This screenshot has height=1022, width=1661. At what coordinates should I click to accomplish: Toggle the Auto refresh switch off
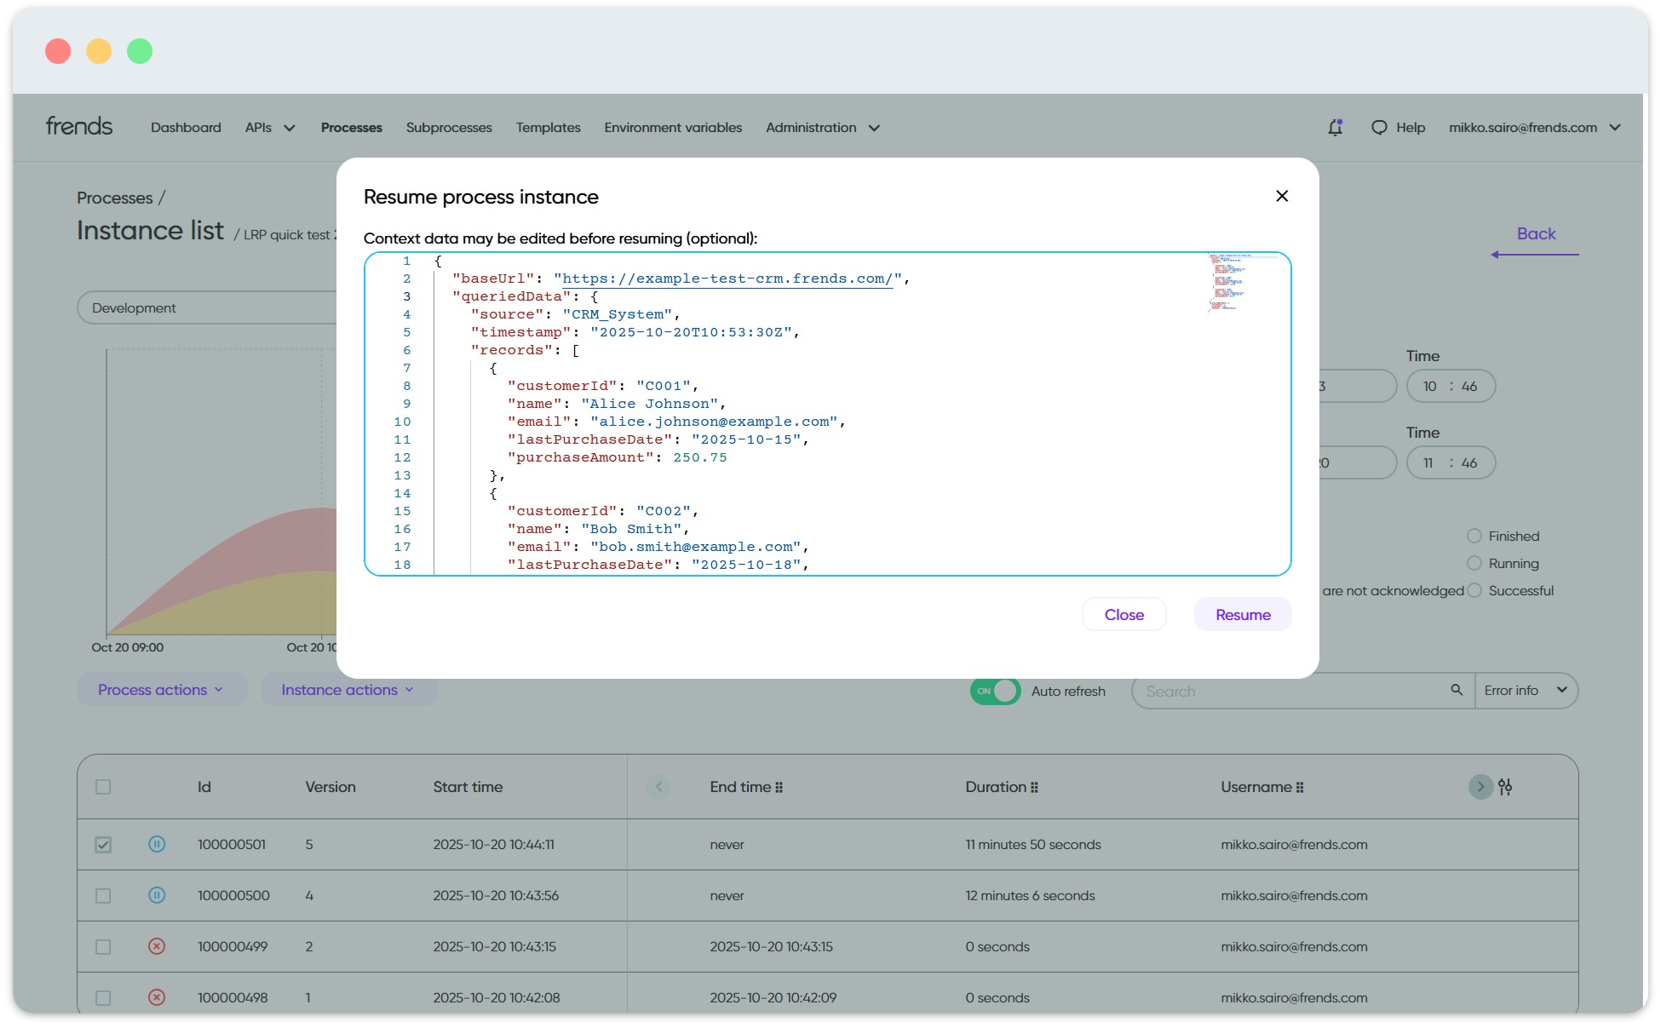pyautogui.click(x=995, y=691)
